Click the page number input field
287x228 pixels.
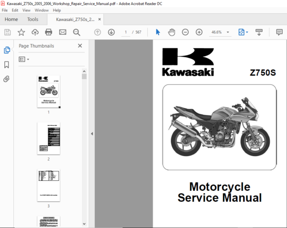click(x=126, y=32)
